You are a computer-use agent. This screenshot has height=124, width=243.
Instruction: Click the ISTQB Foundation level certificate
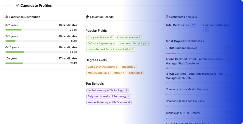pos(181,48)
